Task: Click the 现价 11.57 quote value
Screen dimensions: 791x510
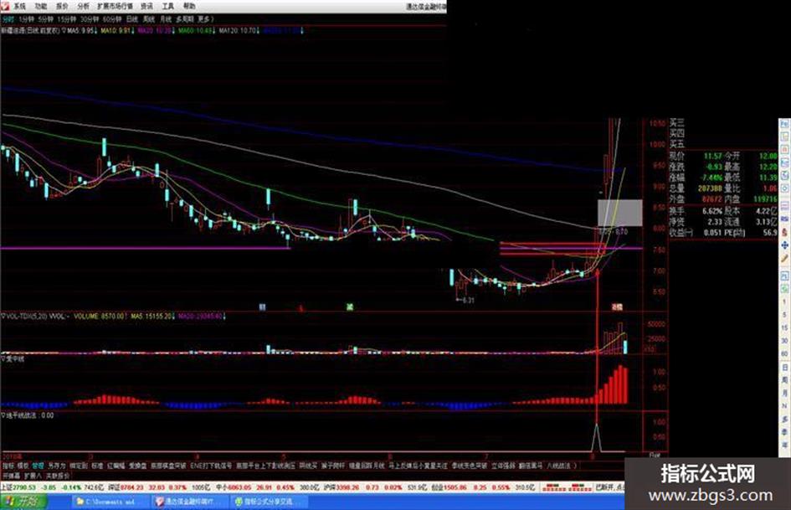Action: (712, 156)
